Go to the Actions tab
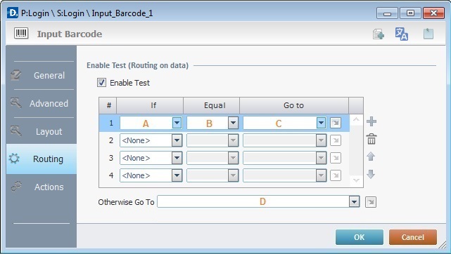This screenshot has width=451, height=254. 42,187
